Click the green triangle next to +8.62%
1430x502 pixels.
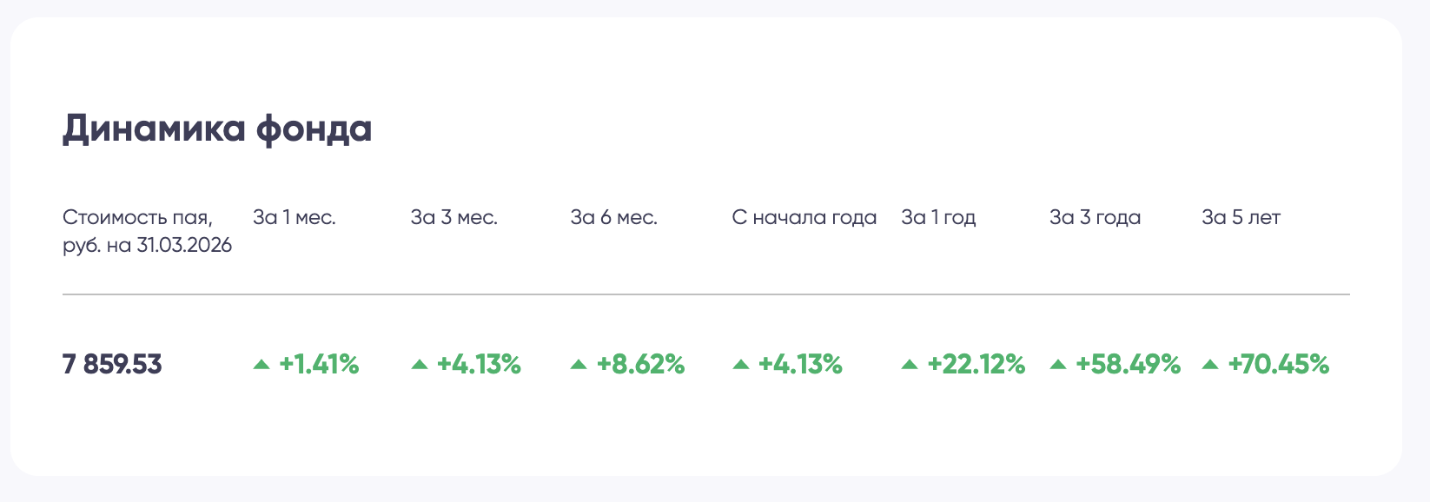coord(579,365)
